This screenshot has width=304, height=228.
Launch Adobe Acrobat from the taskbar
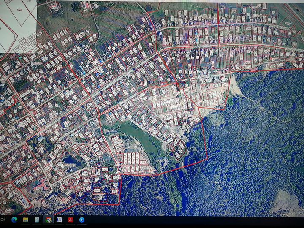tap(71, 220)
